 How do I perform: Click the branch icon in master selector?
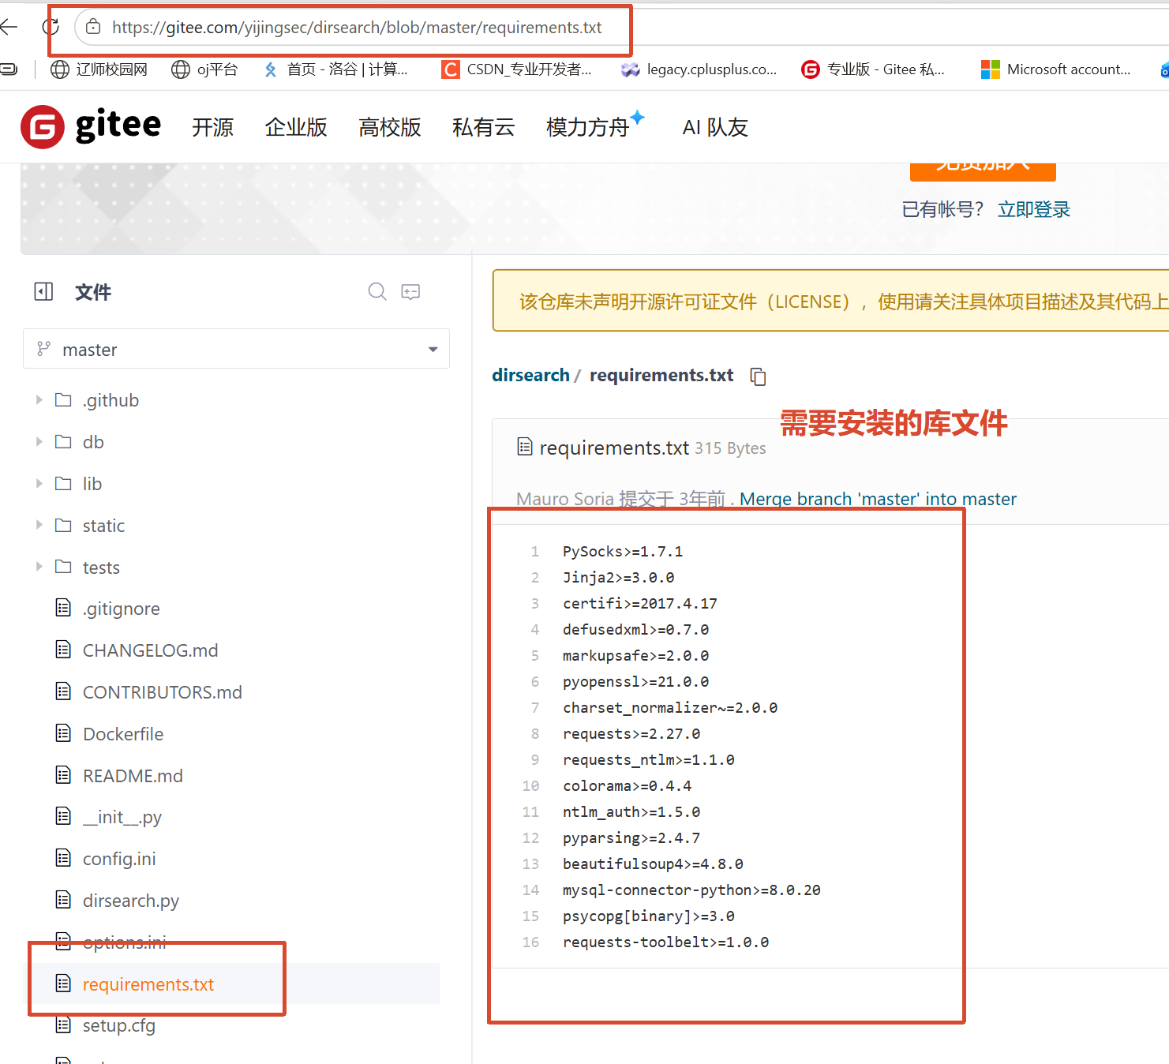pyautogui.click(x=44, y=348)
